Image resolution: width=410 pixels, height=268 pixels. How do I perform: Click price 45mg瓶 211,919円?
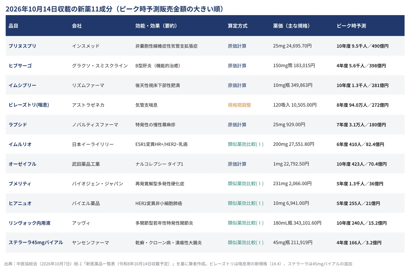(293, 243)
